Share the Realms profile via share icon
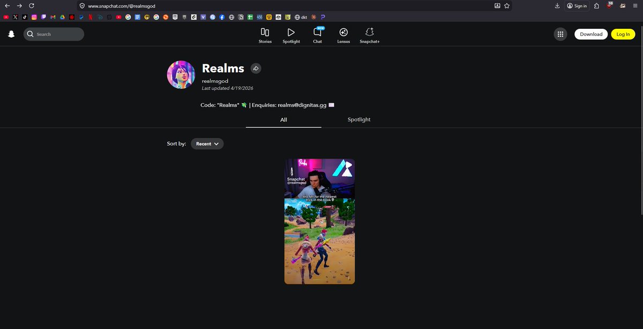Viewport: 643px width, 329px height. tap(256, 68)
